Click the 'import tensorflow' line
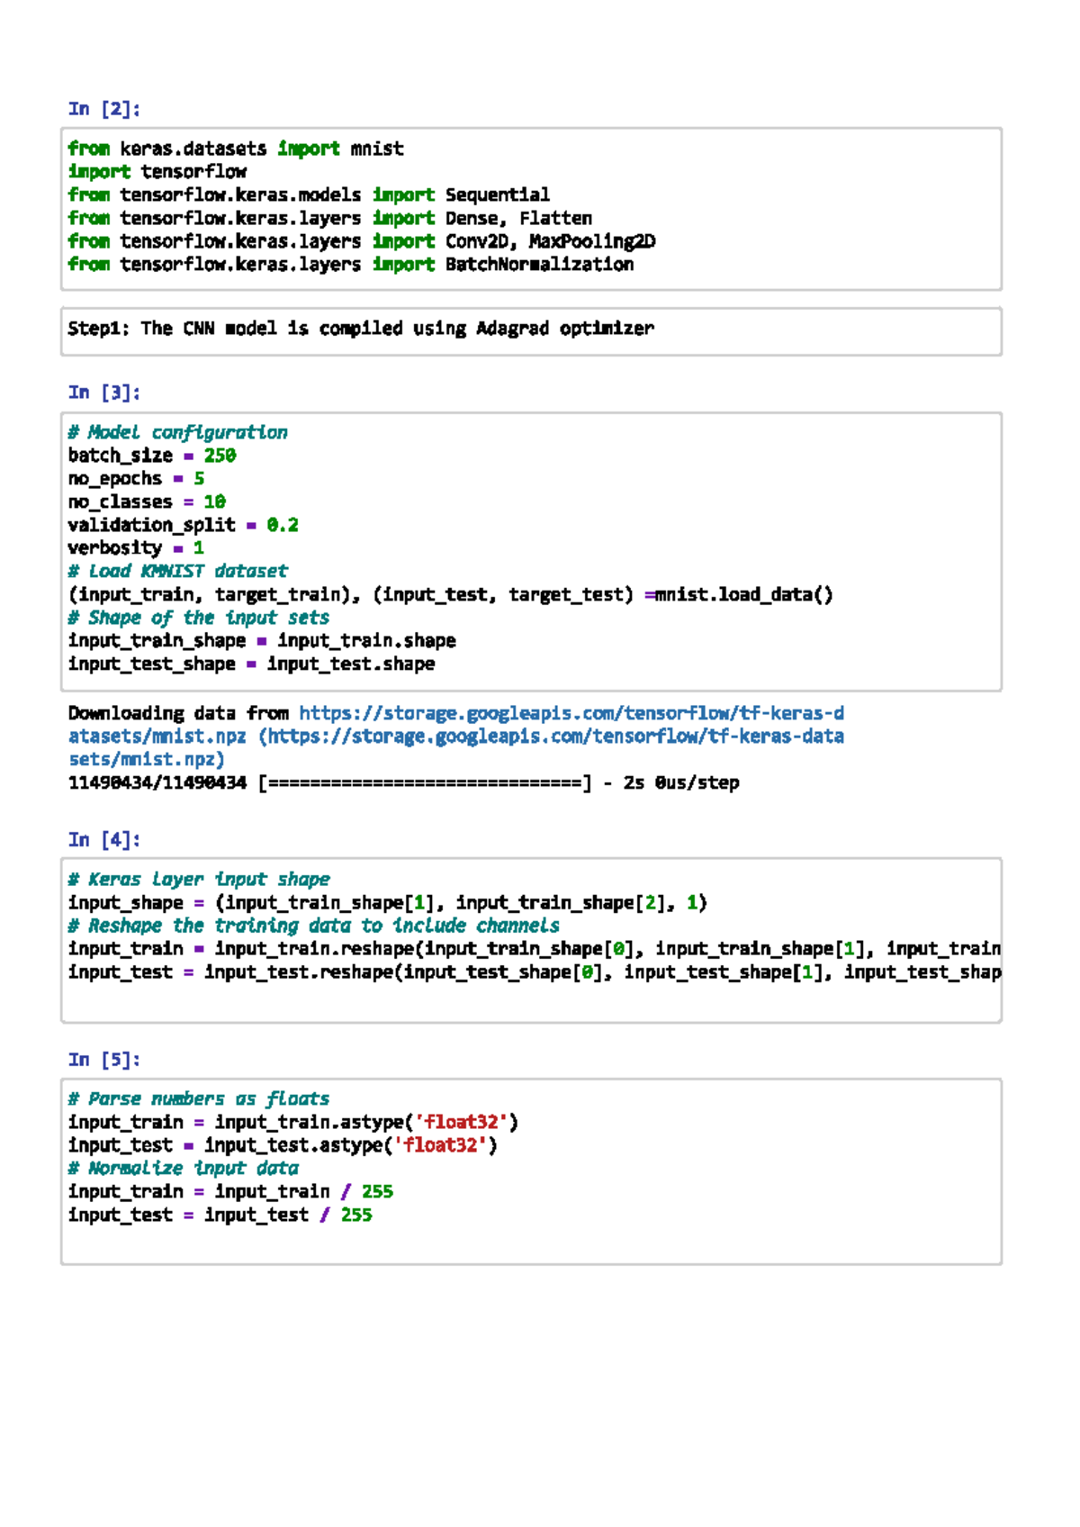Viewport: 1080px width, 1527px height. tap(157, 172)
